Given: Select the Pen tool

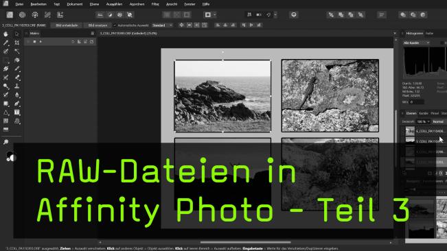Looking at the screenshot, I should coord(16,104).
